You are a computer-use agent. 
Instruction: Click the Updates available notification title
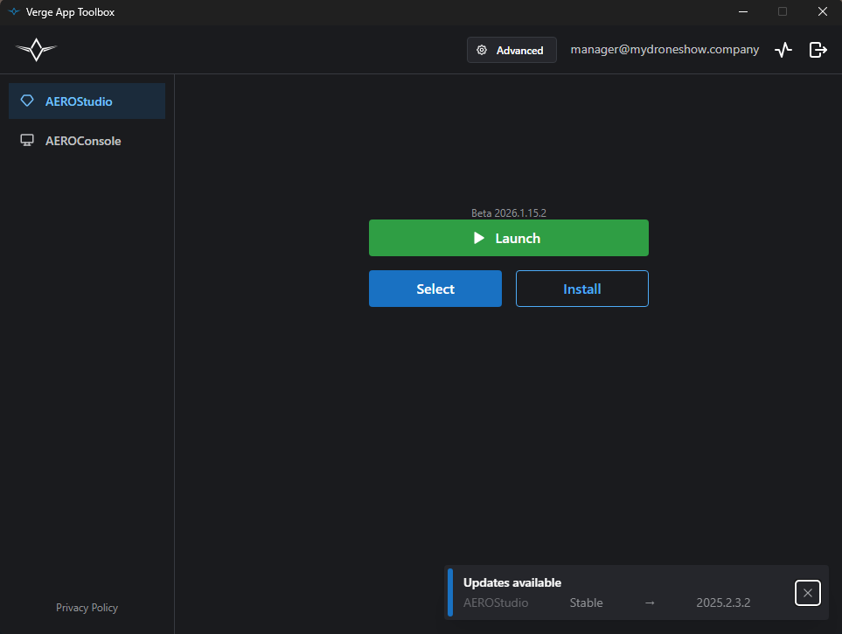point(512,582)
